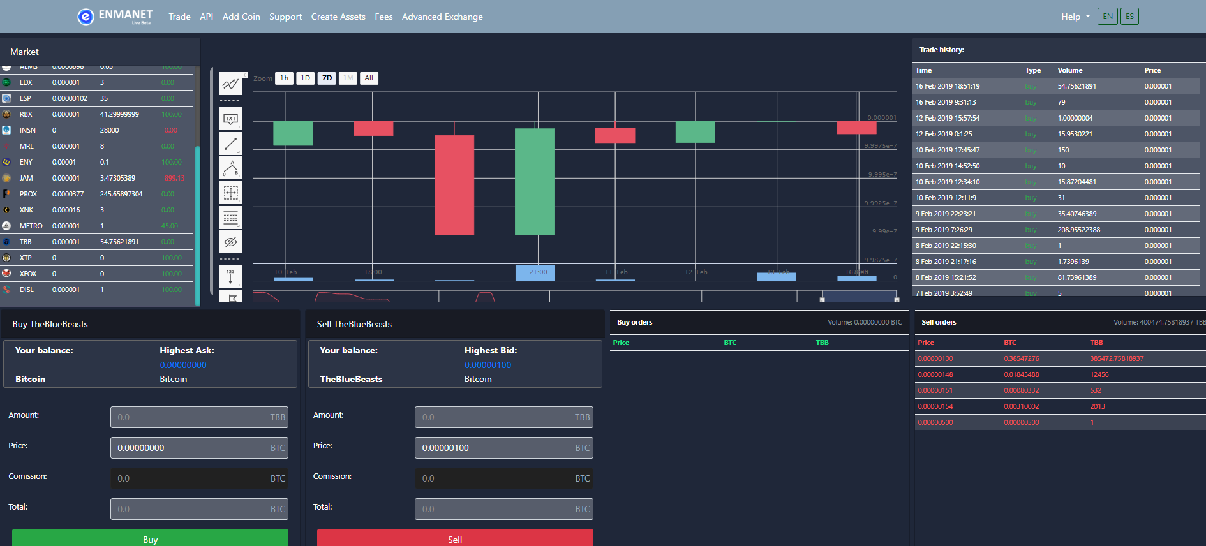Click the ENY coin icon
The width and height of the screenshot is (1206, 546).
(6, 162)
